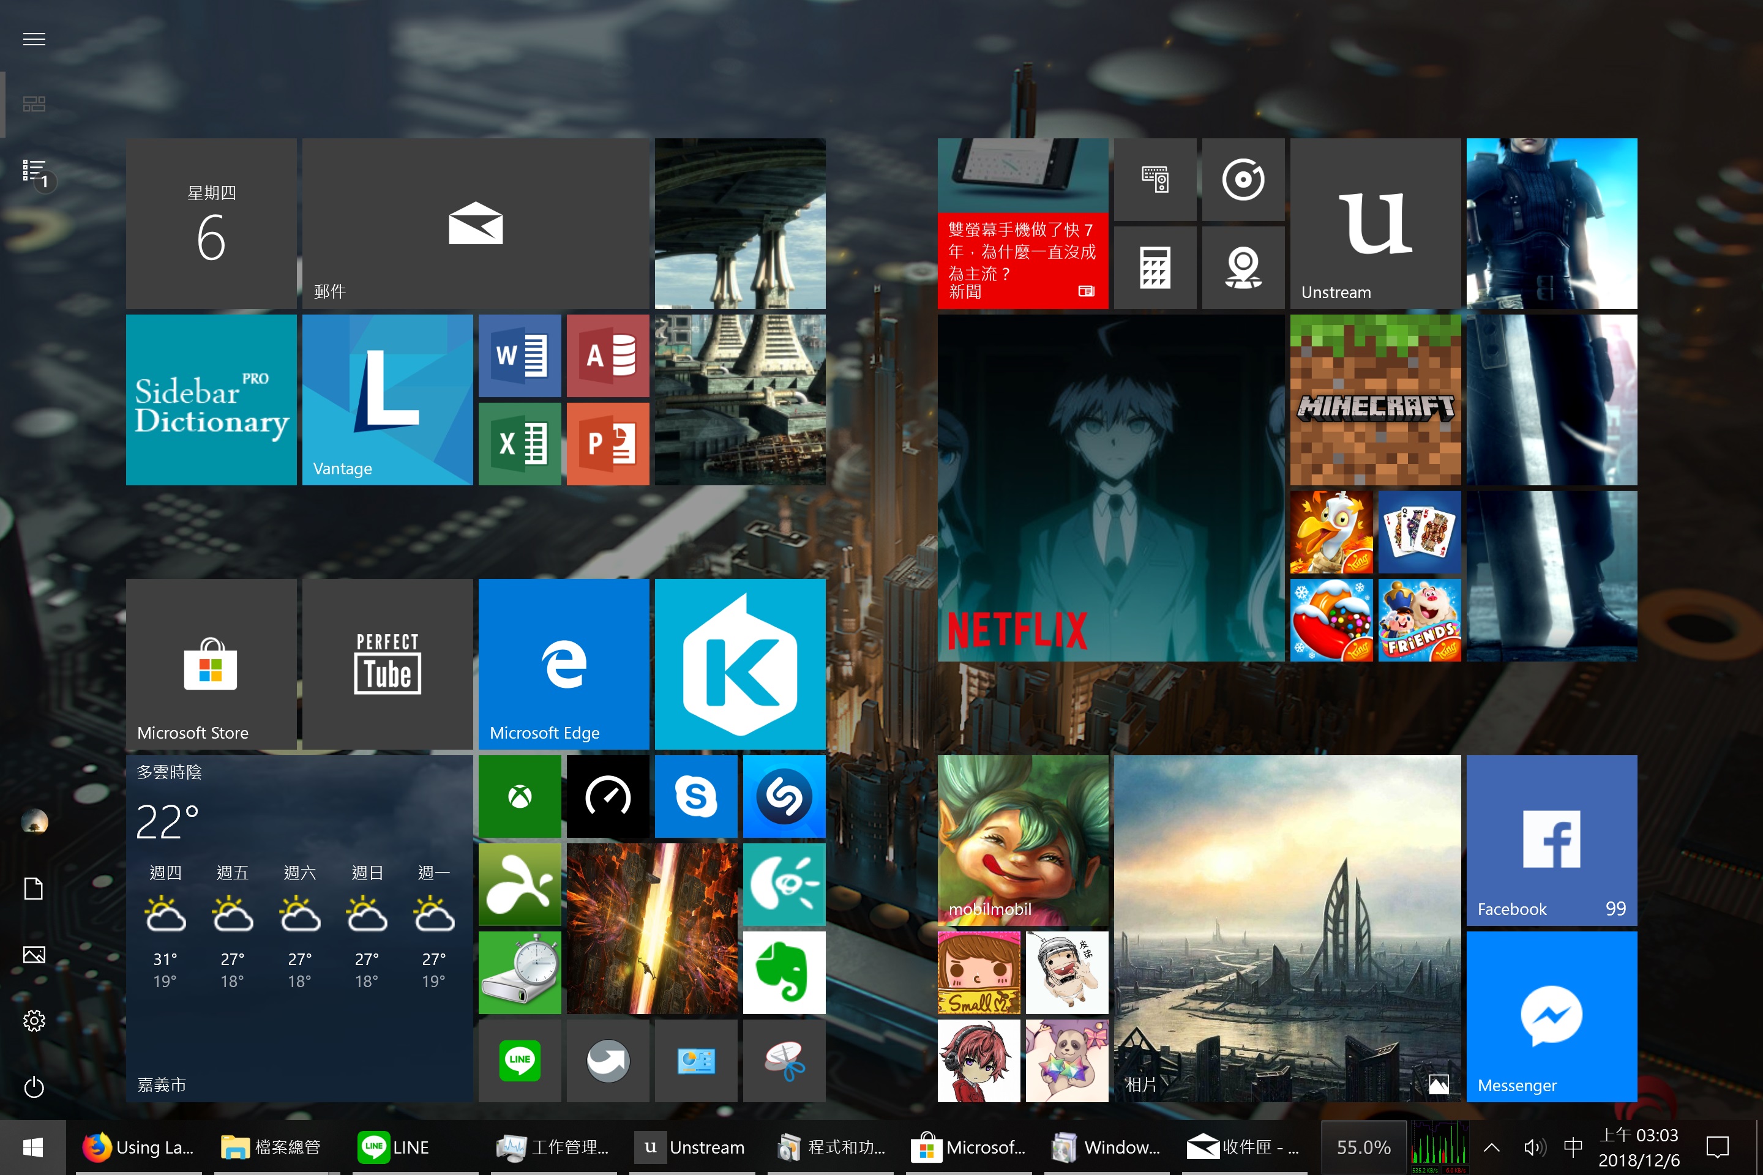1763x1175 pixels.
Task: Open the user account picture
Action: tap(34, 822)
